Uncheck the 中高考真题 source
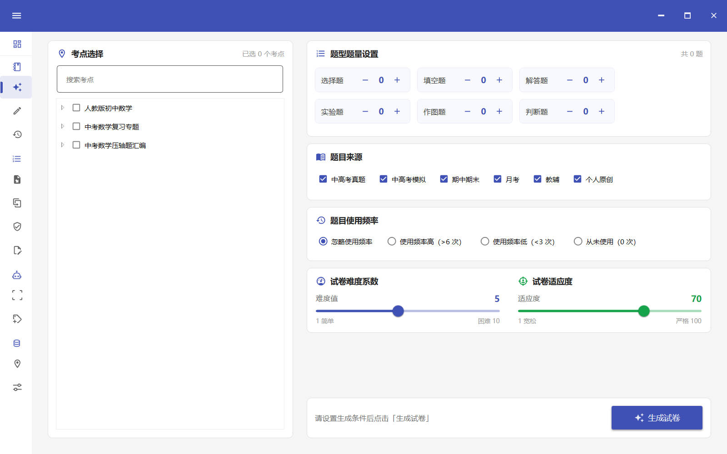 click(x=323, y=179)
